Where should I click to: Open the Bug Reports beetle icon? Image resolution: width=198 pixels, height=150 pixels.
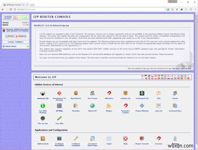click(76, 93)
